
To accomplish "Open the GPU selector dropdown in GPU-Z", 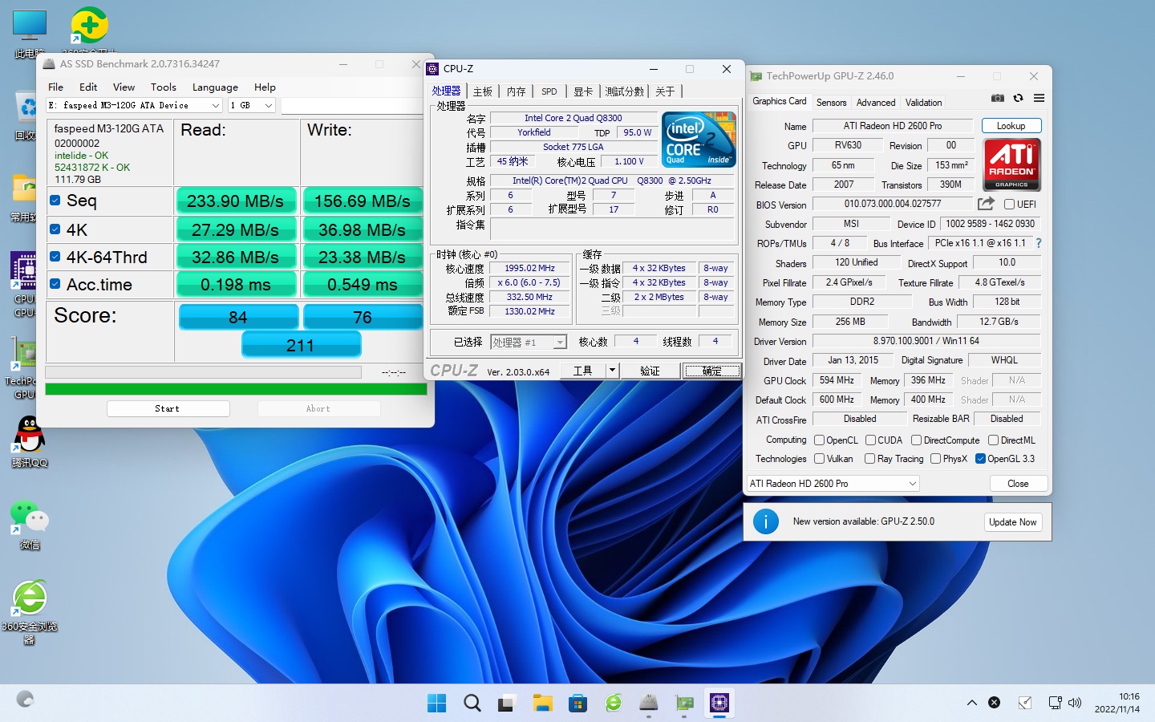I will coord(833,484).
